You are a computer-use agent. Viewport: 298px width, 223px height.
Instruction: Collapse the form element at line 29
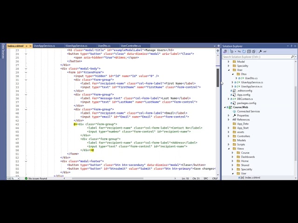(x=26, y=72)
